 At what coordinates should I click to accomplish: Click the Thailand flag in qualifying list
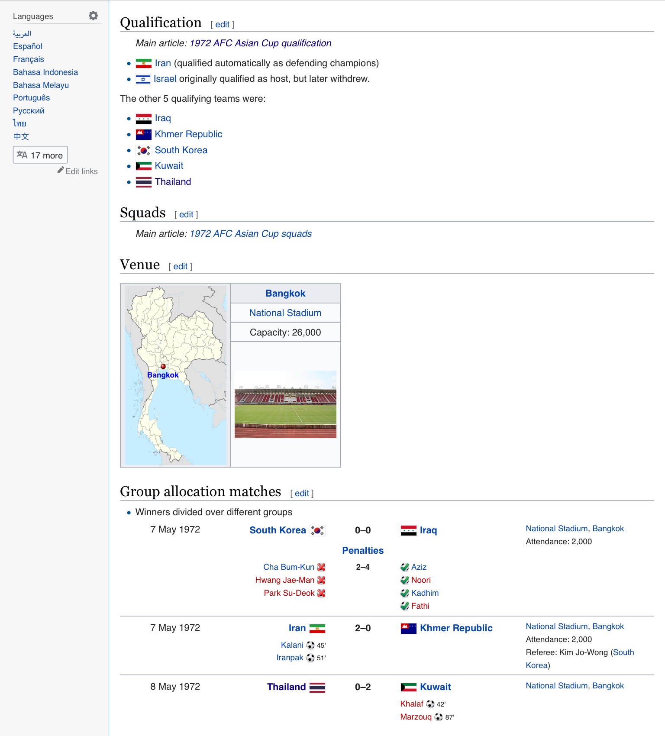pyautogui.click(x=143, y=182)
